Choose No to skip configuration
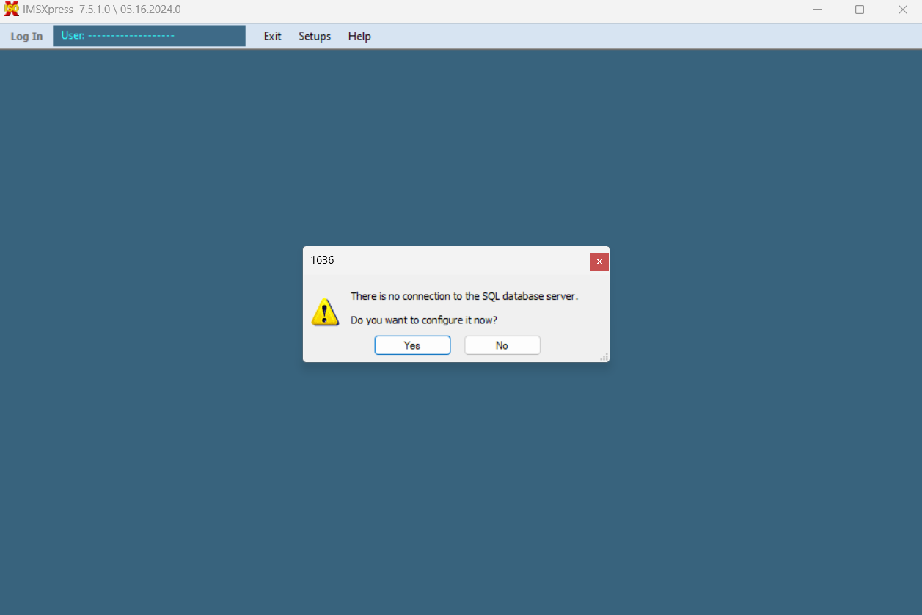922x615 pixels. coord(502,345)
